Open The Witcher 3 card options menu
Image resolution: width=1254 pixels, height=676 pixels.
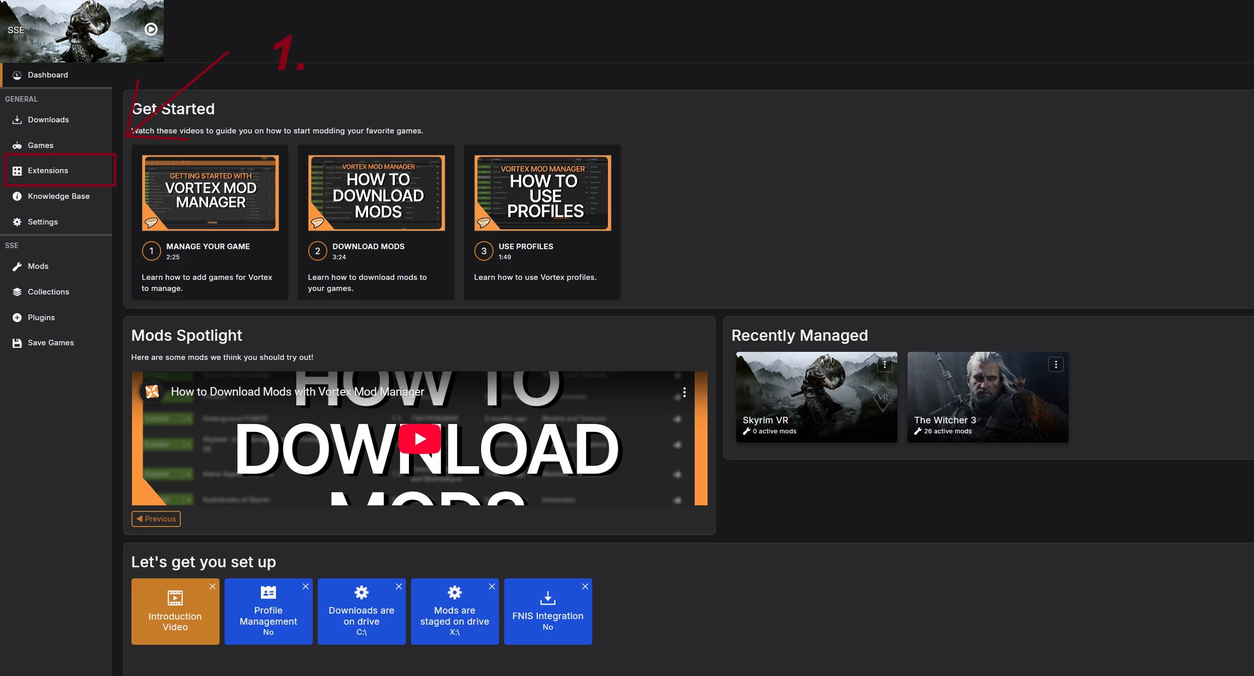1056,364
